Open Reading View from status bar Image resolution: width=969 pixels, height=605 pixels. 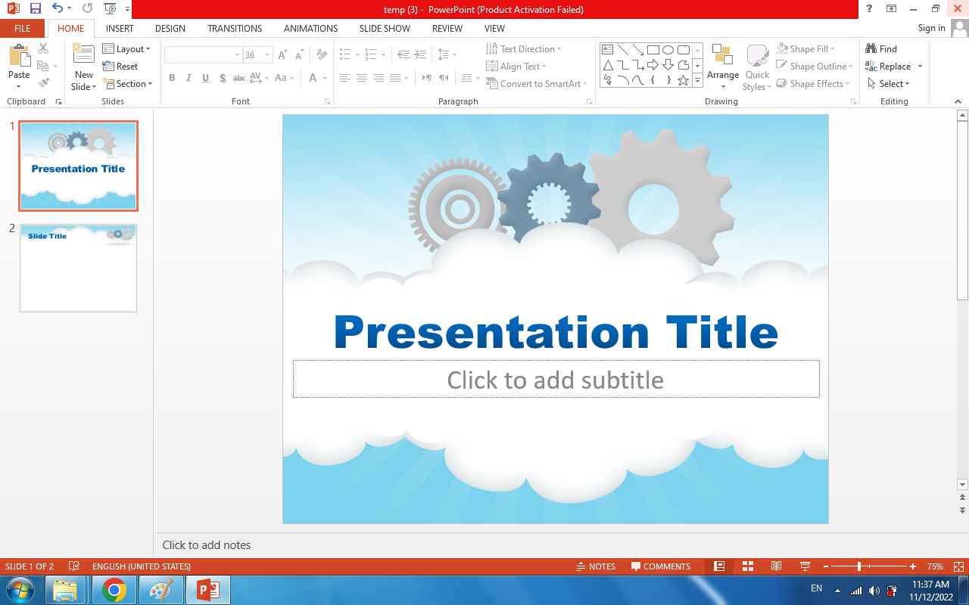click(x=776, y=566)
